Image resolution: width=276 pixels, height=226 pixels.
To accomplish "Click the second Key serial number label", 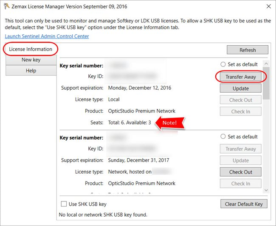I will 82,138.
